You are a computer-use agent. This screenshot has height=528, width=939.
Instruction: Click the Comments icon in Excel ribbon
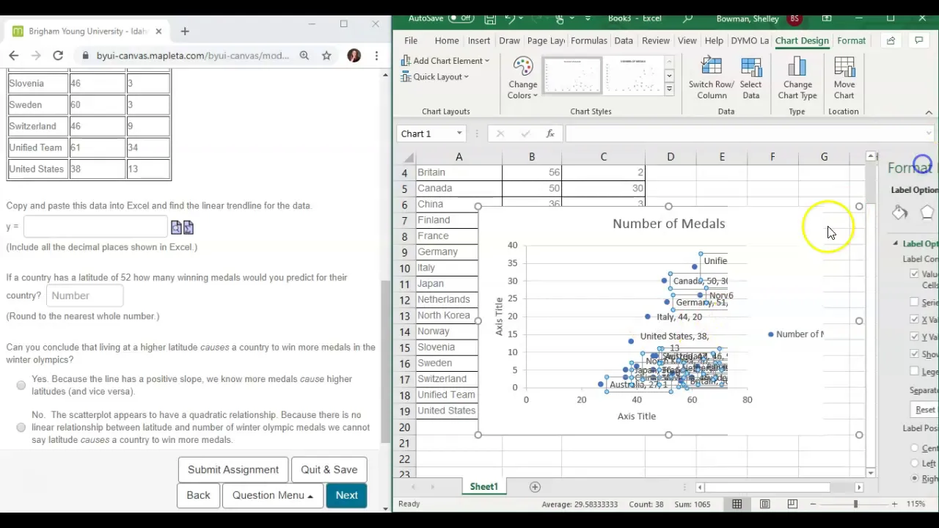click(918, 40)
